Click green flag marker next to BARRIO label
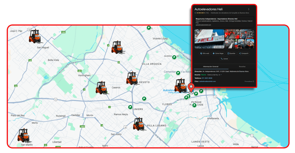This screenshot has width=295, height=153. 174,57
